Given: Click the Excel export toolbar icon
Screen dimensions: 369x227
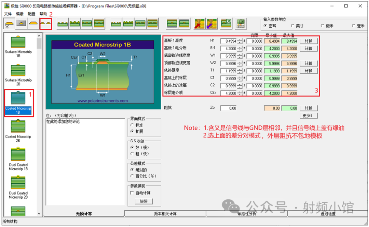Looking at the screenshot, I should tap(226, 24).
